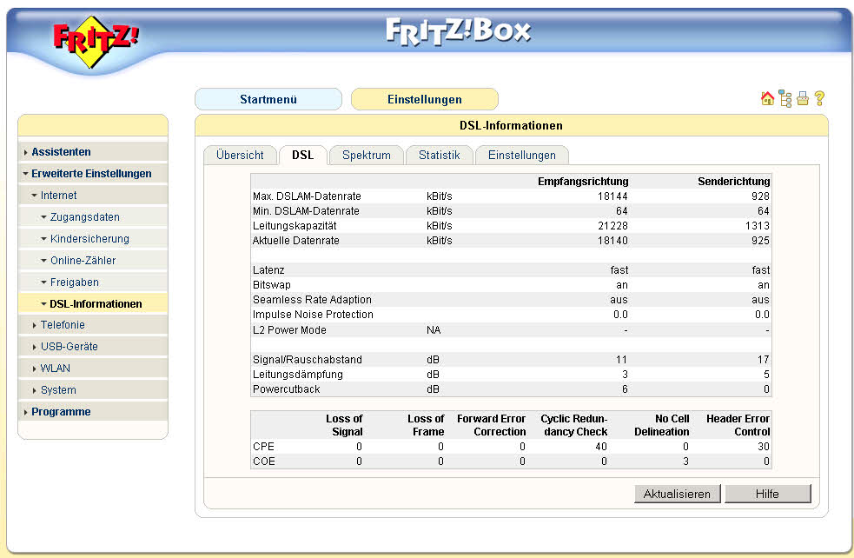Click the home icon in the header
The height and width of the screenshot is (558, 854).
click(x=767, y=98)
